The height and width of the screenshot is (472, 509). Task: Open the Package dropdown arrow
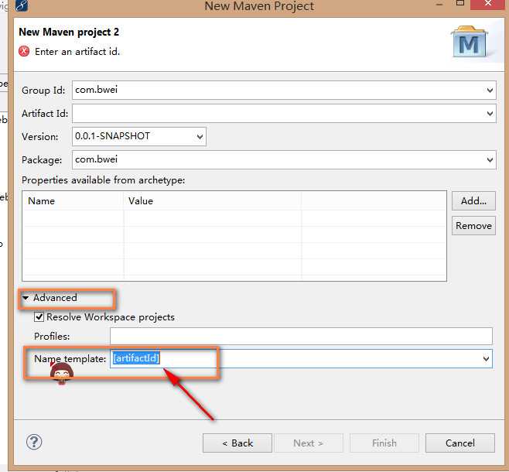coord(490,159)
